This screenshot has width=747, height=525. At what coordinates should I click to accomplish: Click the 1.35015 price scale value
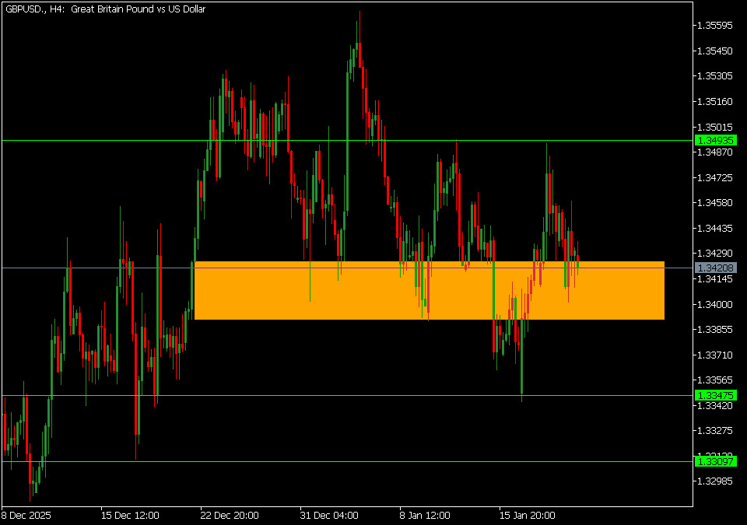(714, 127)
